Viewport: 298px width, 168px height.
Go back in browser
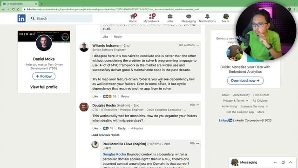(x=3, y=9)
